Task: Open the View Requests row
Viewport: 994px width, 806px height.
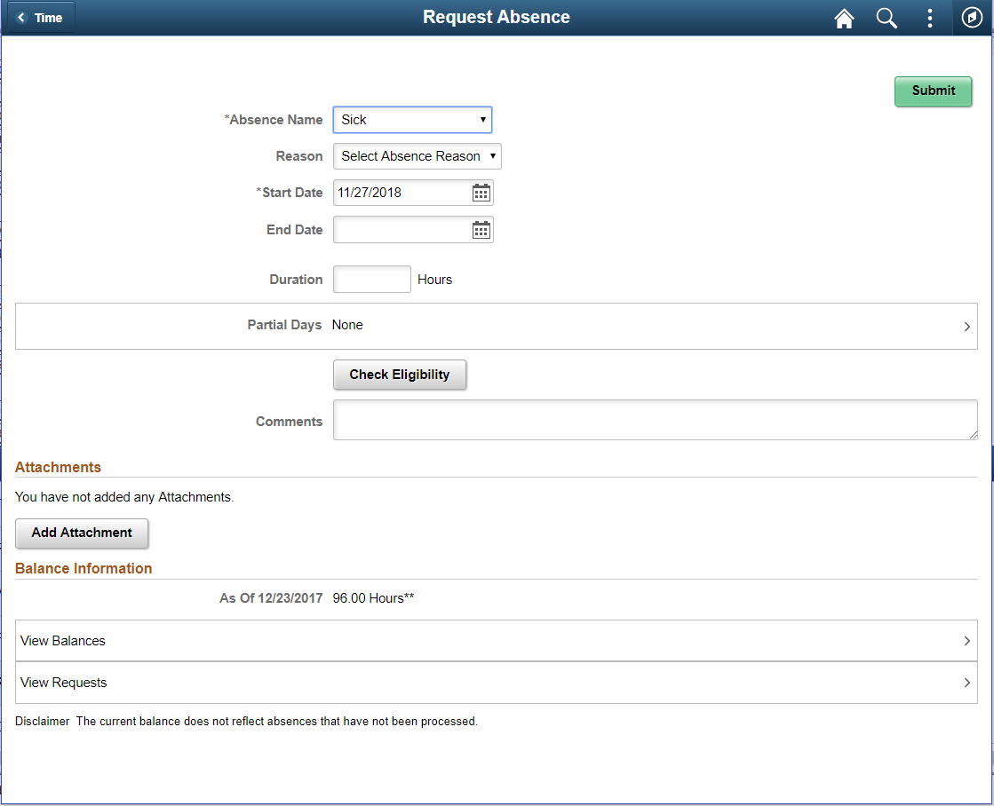Action: 497,683
